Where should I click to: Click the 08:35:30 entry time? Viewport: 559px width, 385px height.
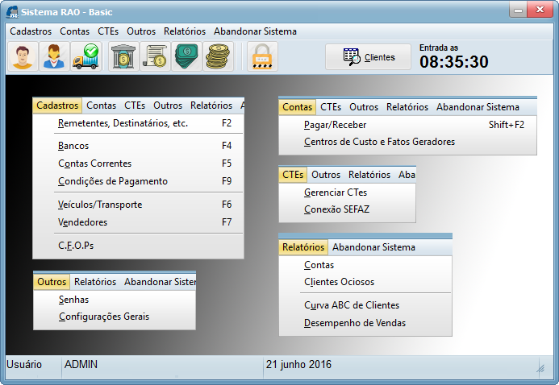click(x=454, y=62)
